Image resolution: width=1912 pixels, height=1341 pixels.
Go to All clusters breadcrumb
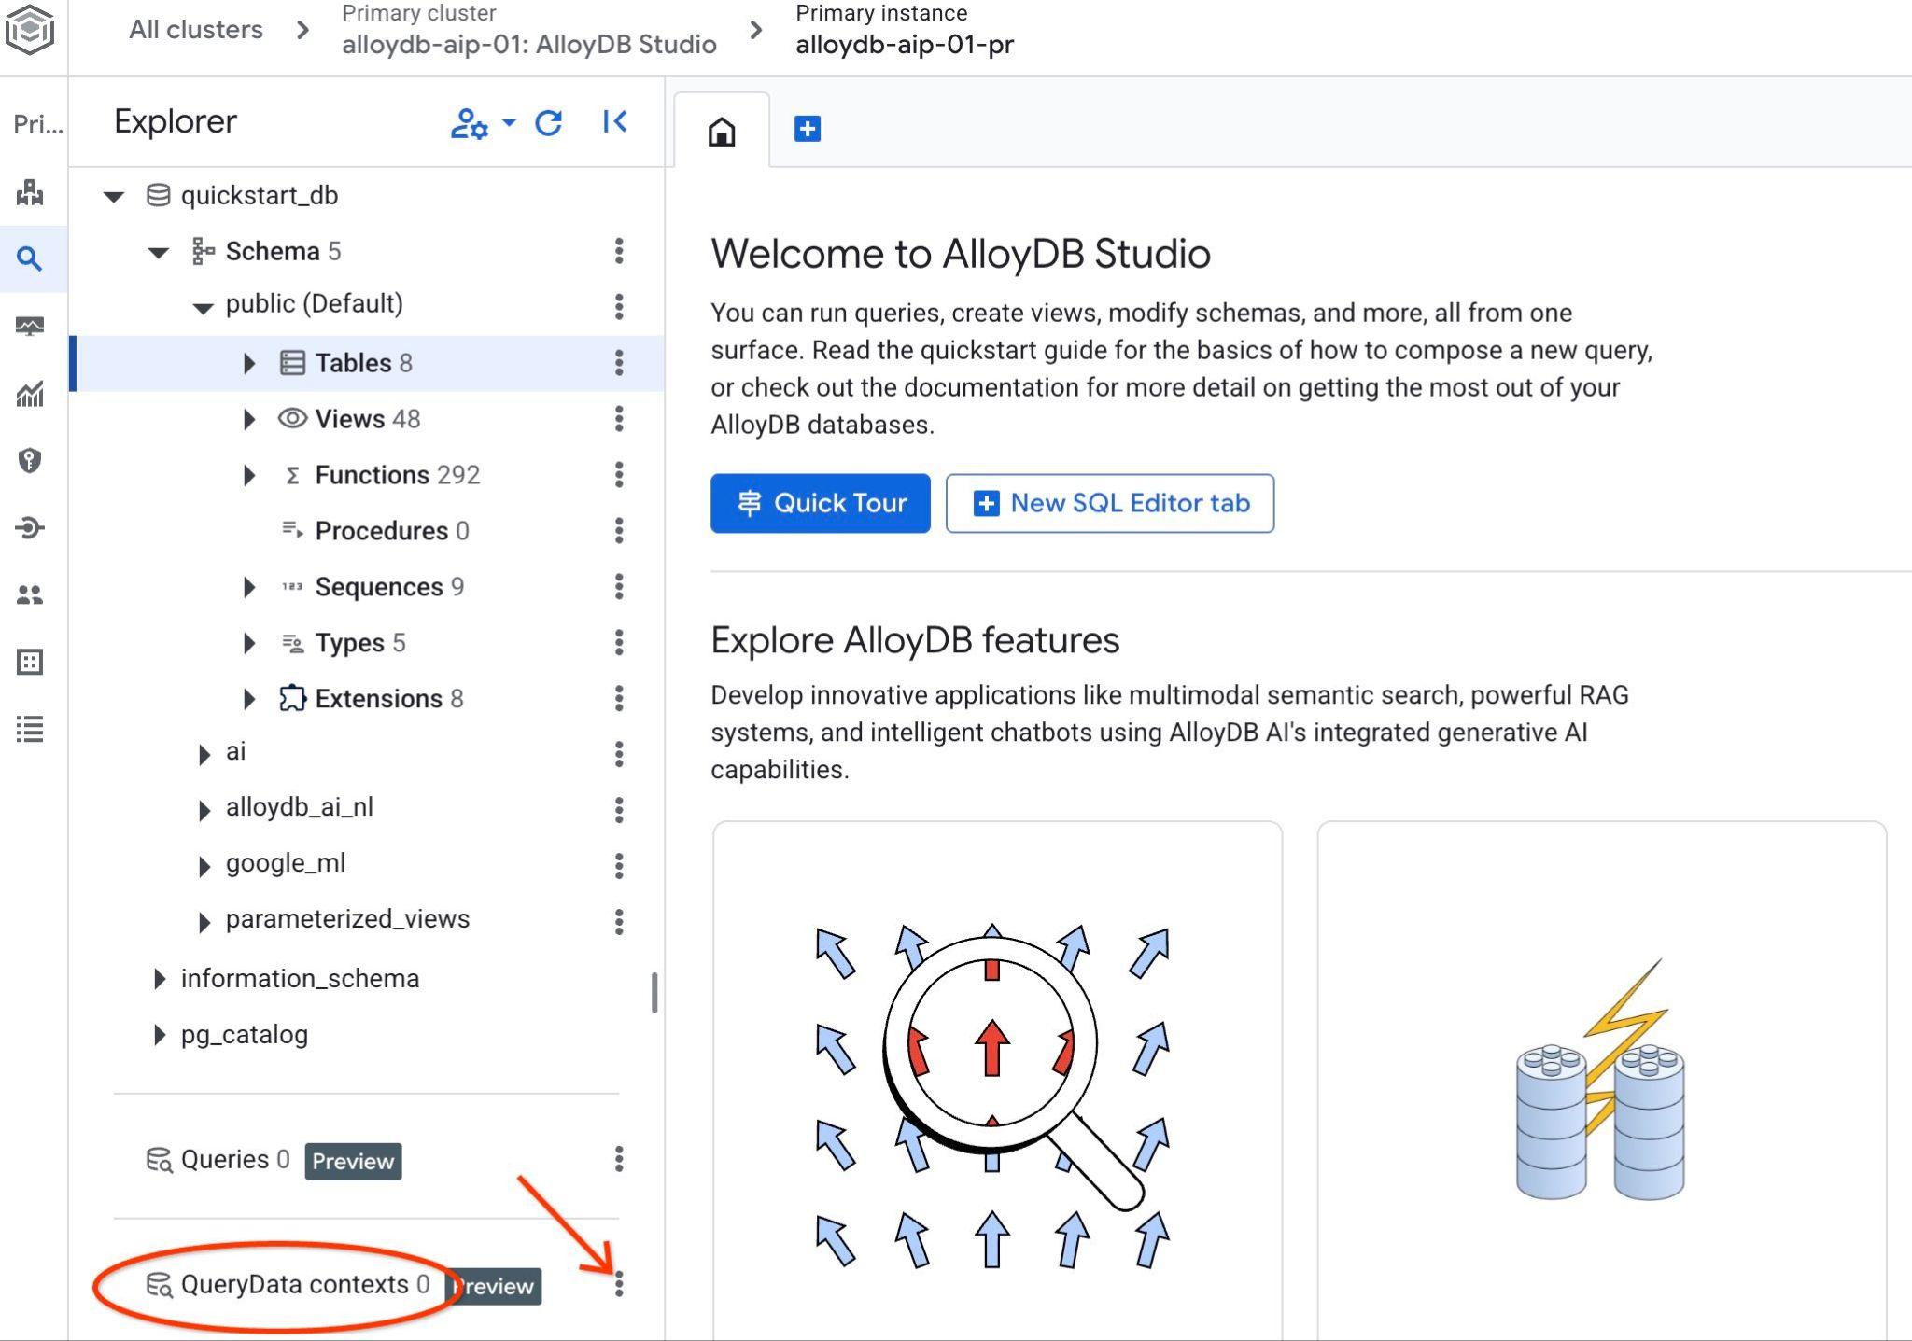pyautogui.click(x=195, y=30)
